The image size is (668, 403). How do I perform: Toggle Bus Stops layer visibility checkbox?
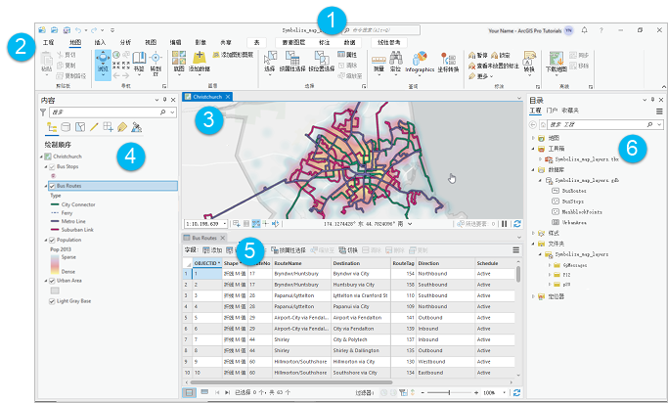tap(52, 168)
